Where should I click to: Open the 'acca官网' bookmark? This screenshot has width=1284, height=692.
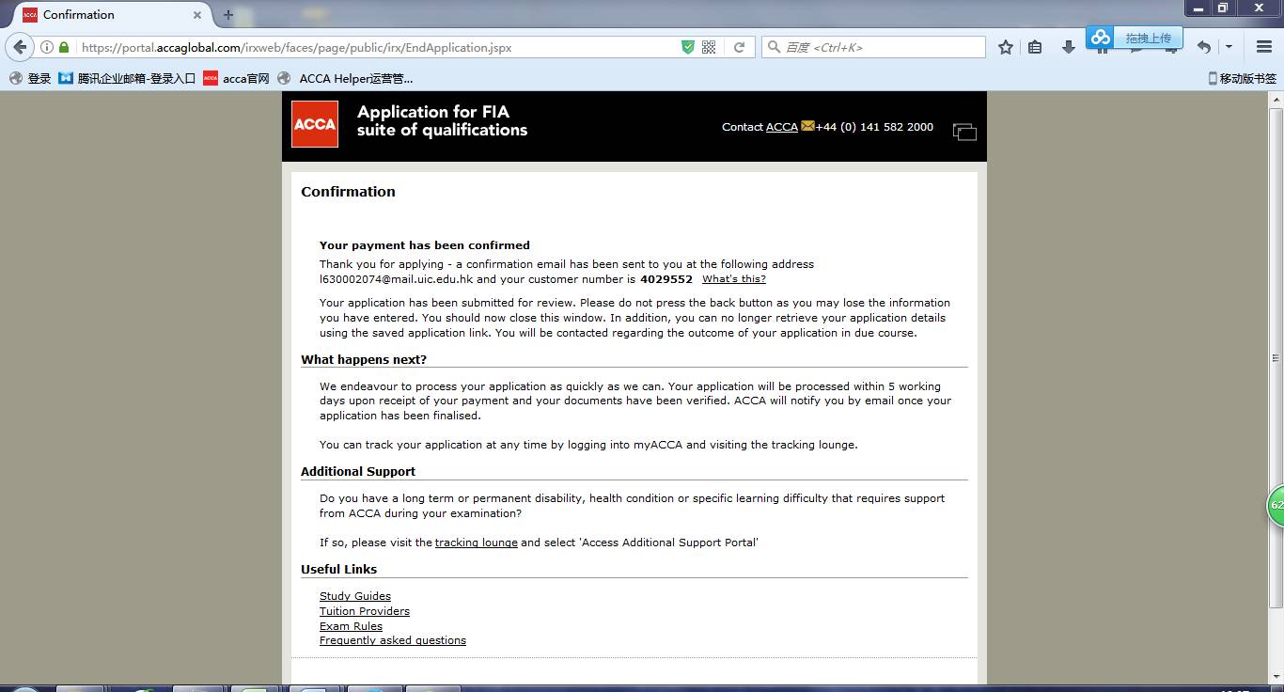pos(236,78)
